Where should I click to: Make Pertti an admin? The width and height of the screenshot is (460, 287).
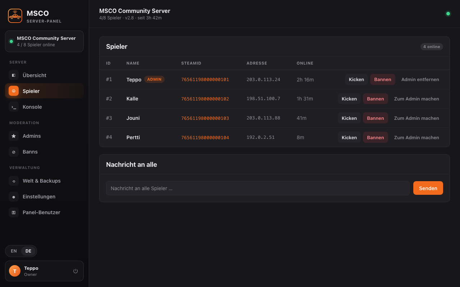(417, 138)
